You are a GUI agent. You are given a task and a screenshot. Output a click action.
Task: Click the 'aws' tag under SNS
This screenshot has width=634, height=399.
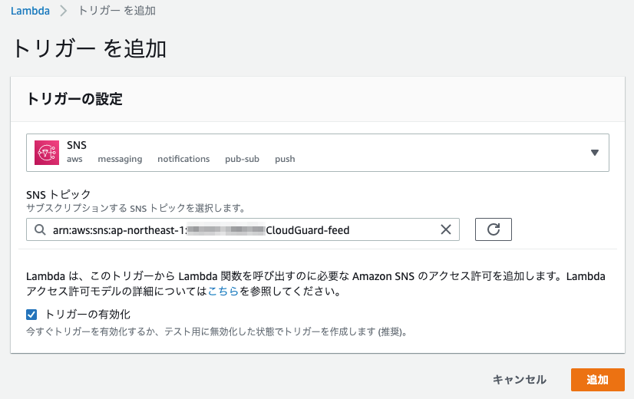tap(74, 160)
